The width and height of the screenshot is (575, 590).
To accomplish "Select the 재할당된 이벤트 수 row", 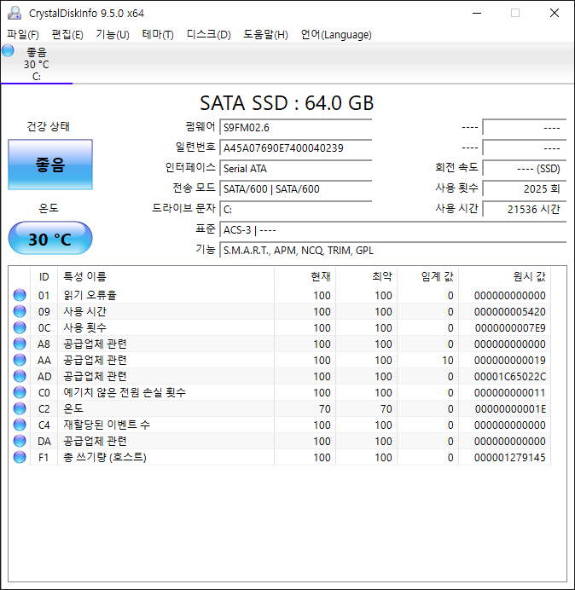I will [x=281, y=425].
